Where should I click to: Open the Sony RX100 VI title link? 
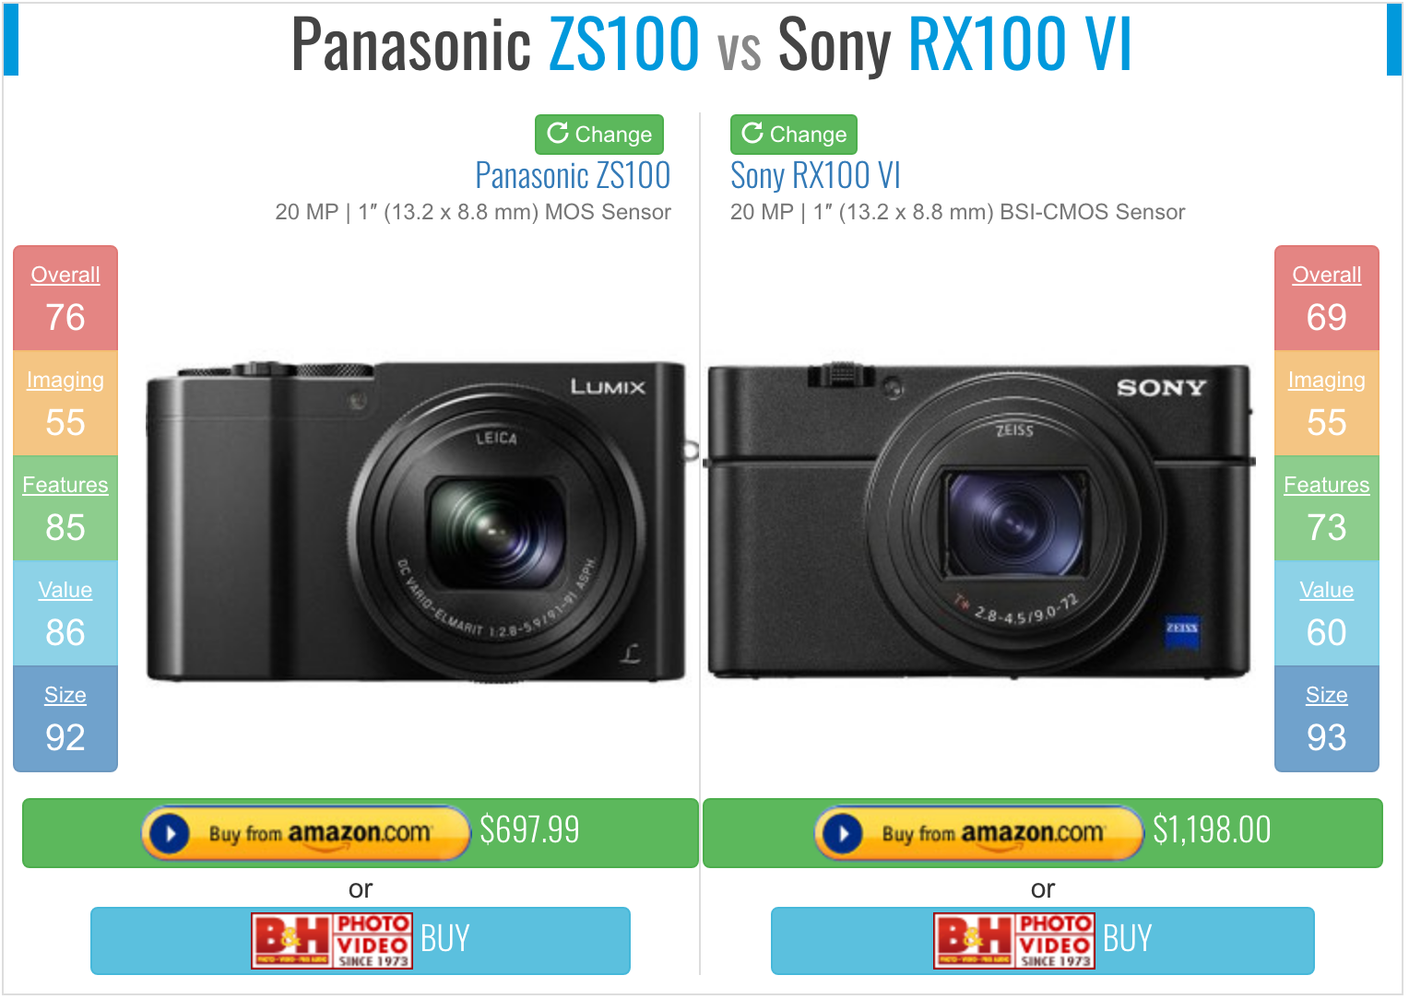point(815,175)
